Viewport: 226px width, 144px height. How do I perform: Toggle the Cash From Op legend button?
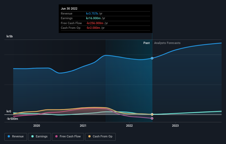(100, 137)
